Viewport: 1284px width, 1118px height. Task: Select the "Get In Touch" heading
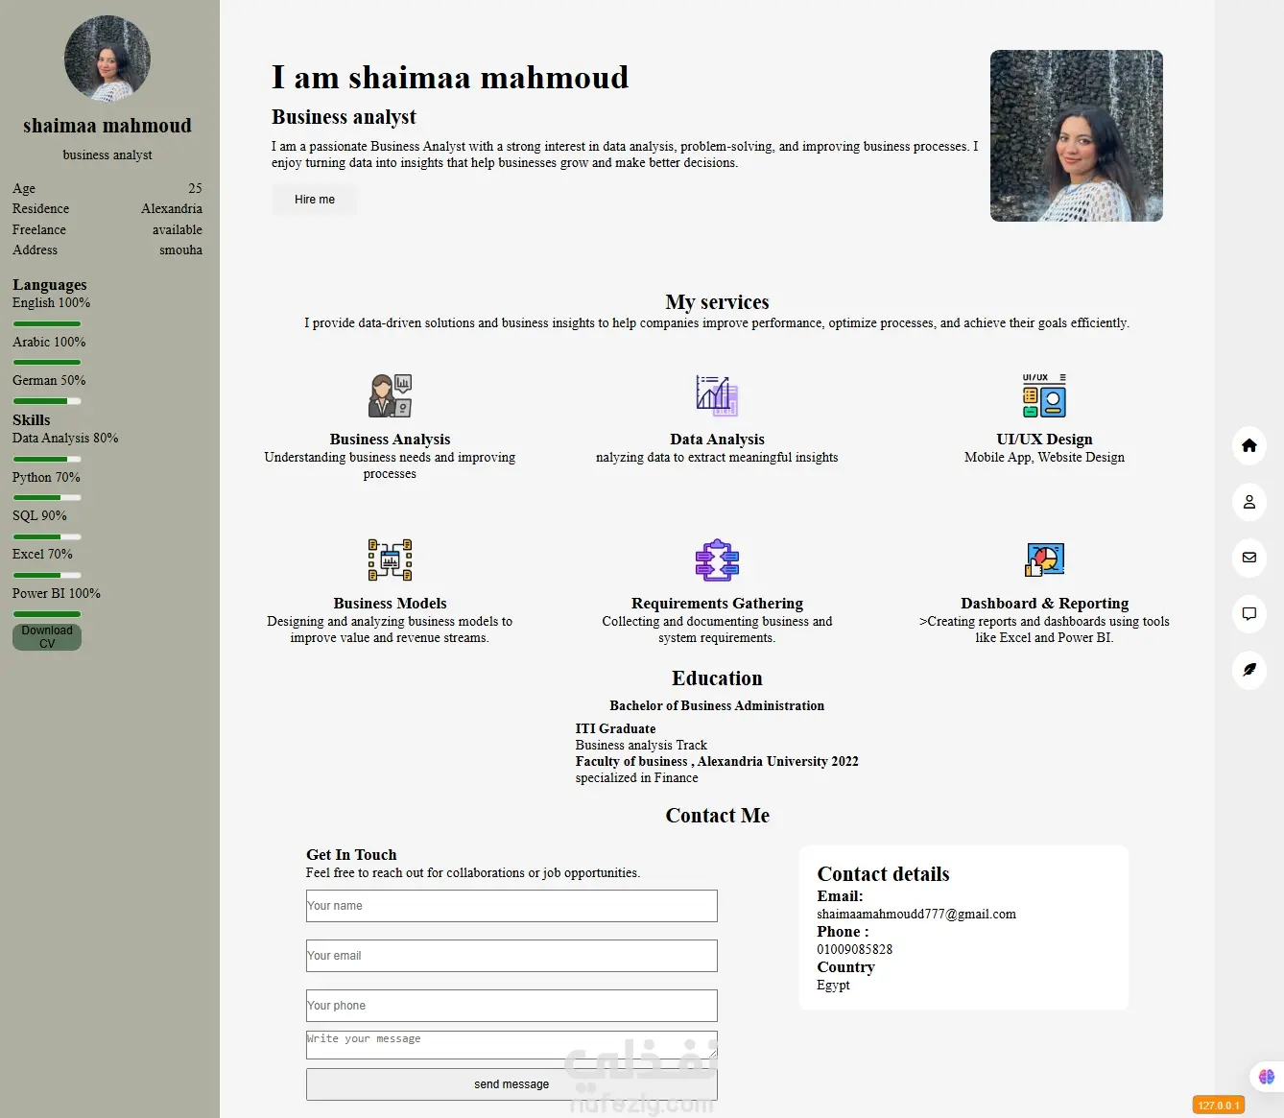[351, 855]
